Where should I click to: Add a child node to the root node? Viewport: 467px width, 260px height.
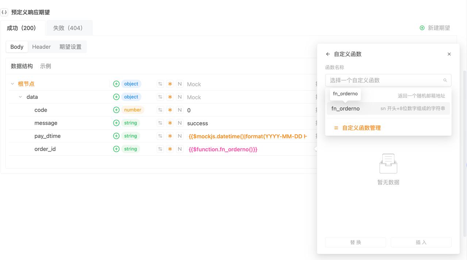click(x=116, y=84)
